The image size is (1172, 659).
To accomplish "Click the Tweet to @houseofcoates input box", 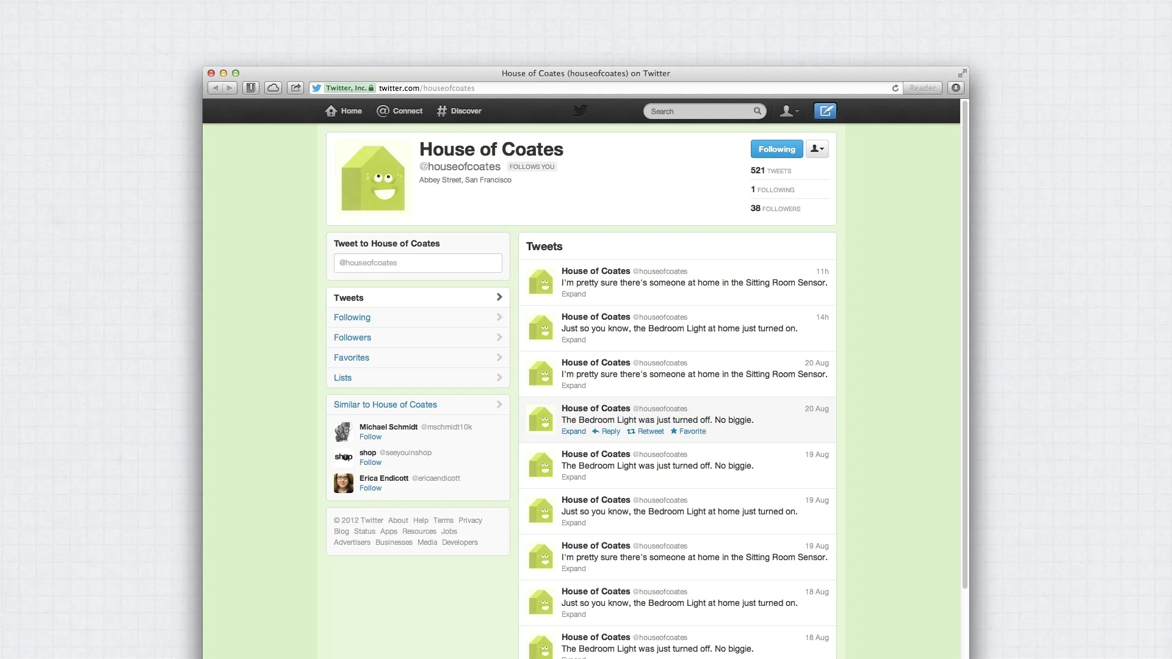I will coord(418,263).
